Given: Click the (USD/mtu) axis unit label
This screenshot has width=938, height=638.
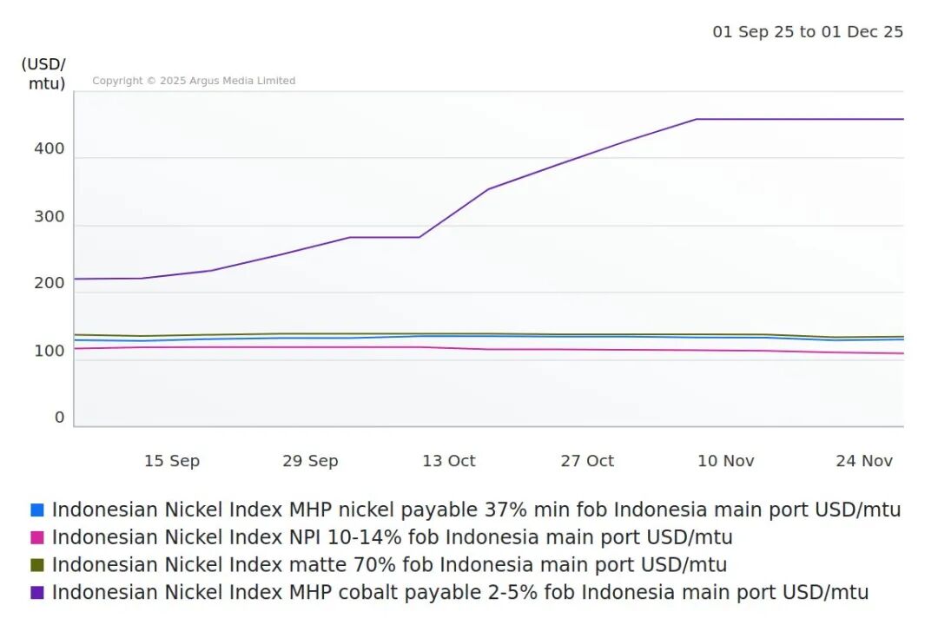Looking at the screenshot, I should 43,74.
